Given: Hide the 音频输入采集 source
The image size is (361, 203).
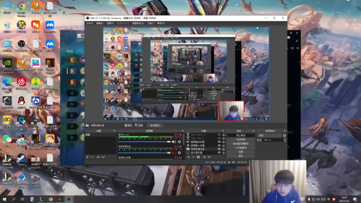Looking at the screenshot, I should coord(219,145).
